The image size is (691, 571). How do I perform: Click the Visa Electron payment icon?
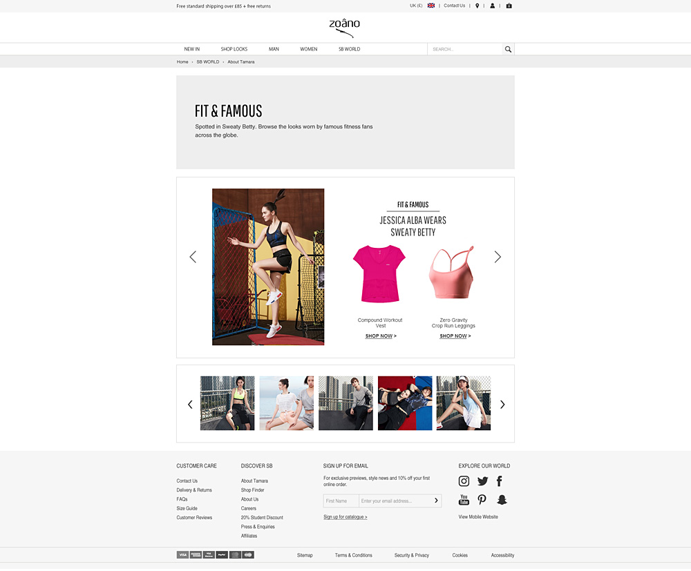pyautogui.click(x=209, y=554)
